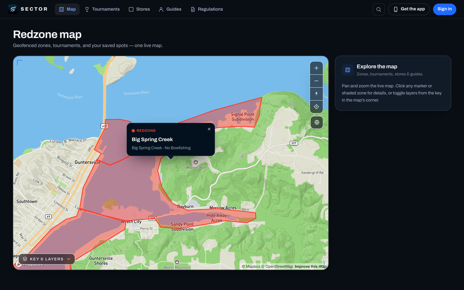This screenshot has width=464, height=290.
Task: Click the Sector logo icon
Action: (12, 9)
